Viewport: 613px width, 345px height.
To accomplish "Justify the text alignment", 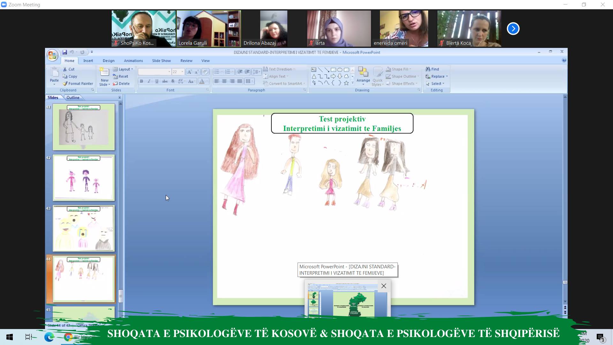I will click(240, 81).
